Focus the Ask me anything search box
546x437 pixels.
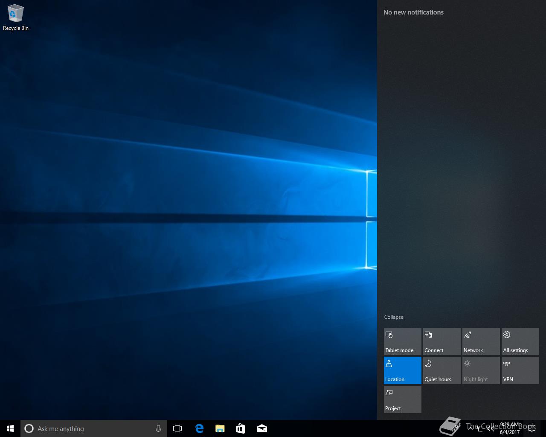(x=94, y=428)
